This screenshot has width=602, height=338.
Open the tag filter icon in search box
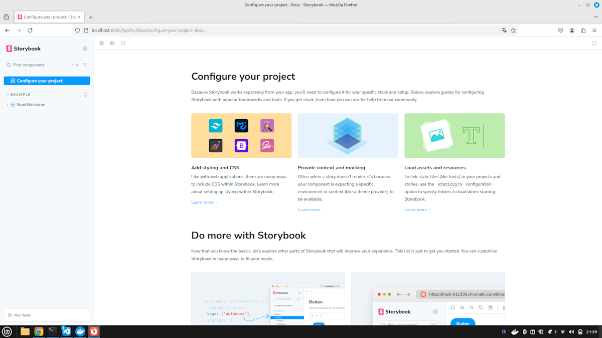tap(85, 65)
